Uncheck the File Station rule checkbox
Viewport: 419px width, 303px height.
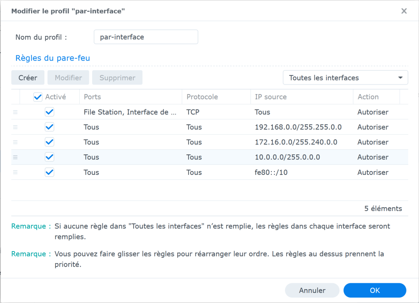(x=49, y=112)
